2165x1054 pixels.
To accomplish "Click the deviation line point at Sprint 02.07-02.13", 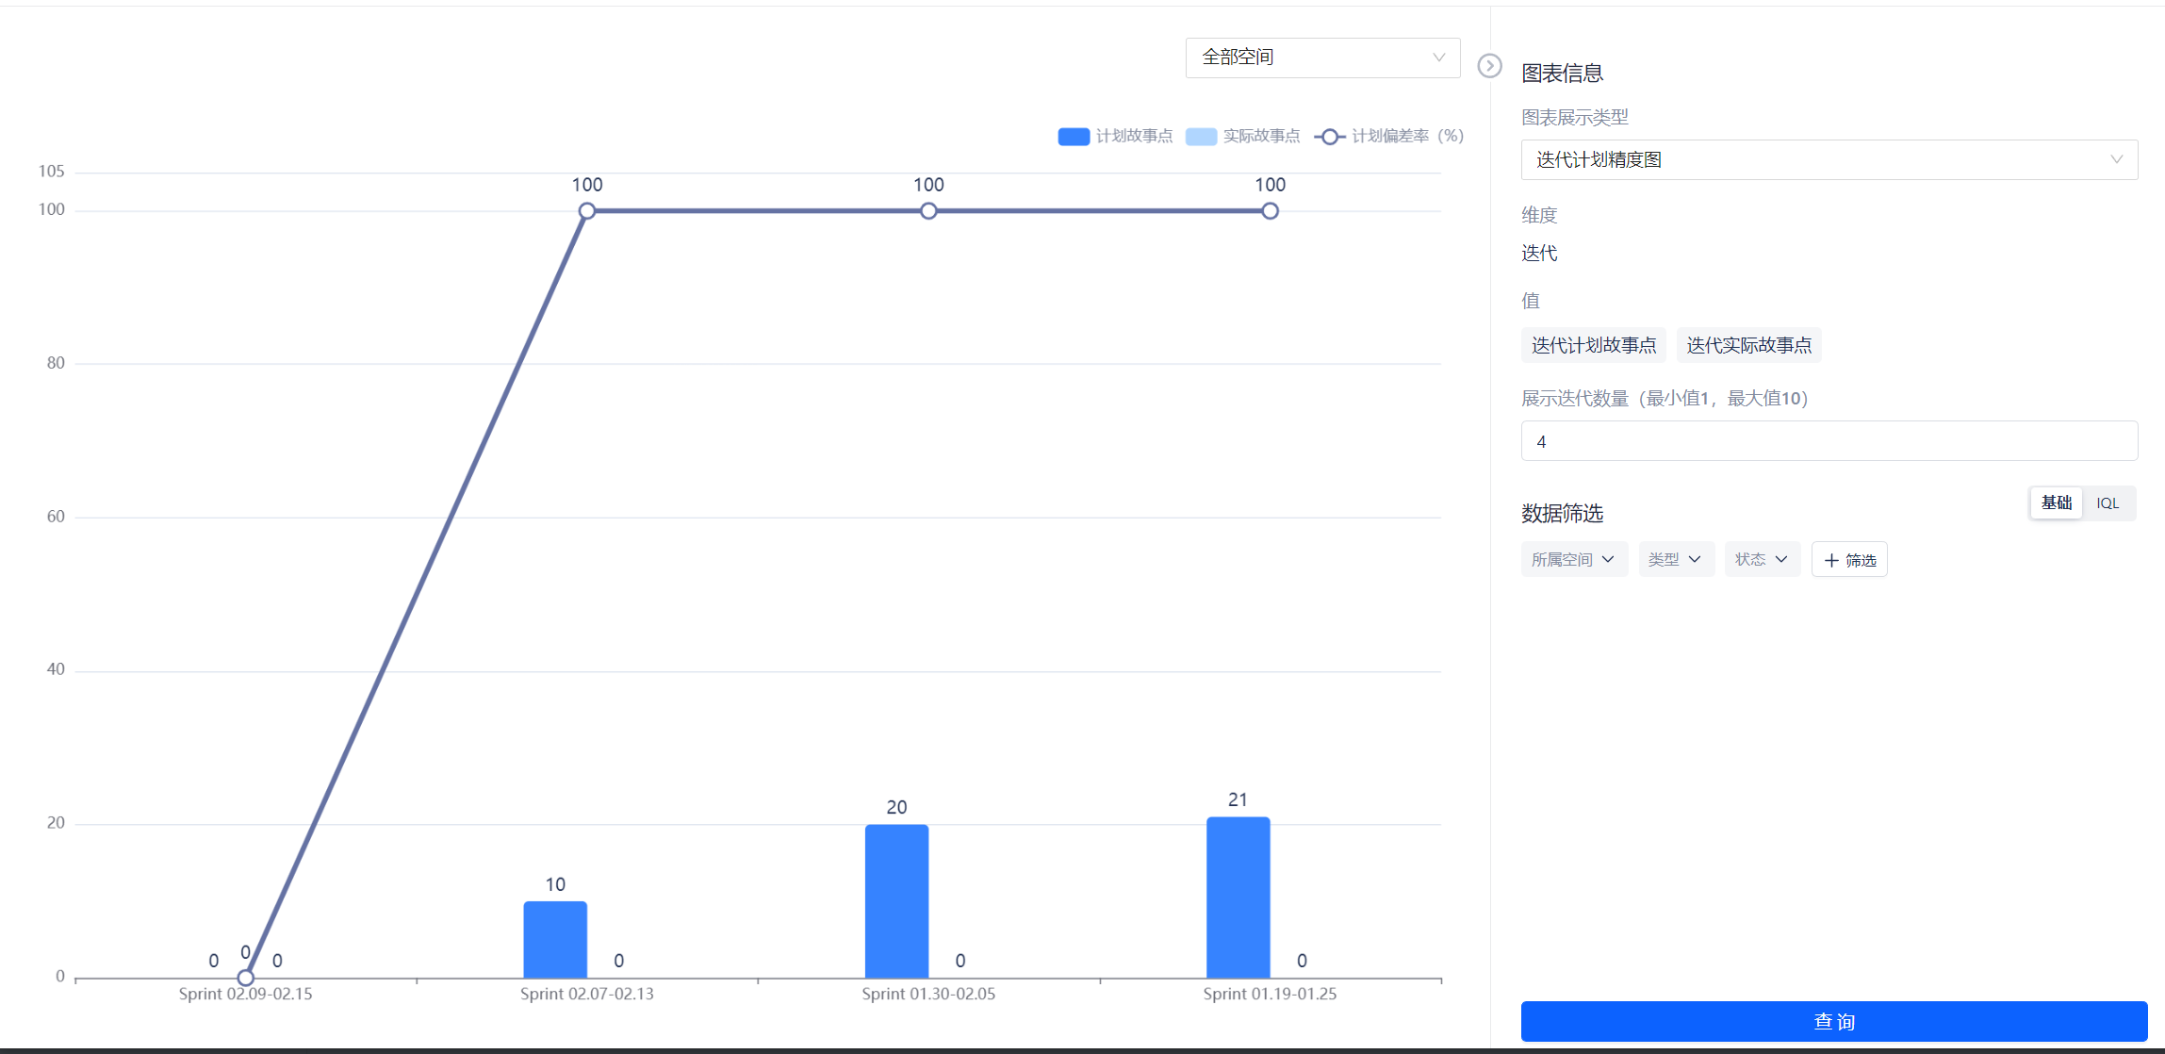I will tap(587, 211).
